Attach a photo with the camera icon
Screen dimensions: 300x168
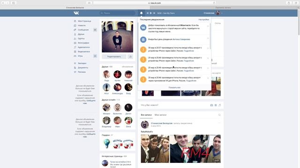(x=211, y=105)
